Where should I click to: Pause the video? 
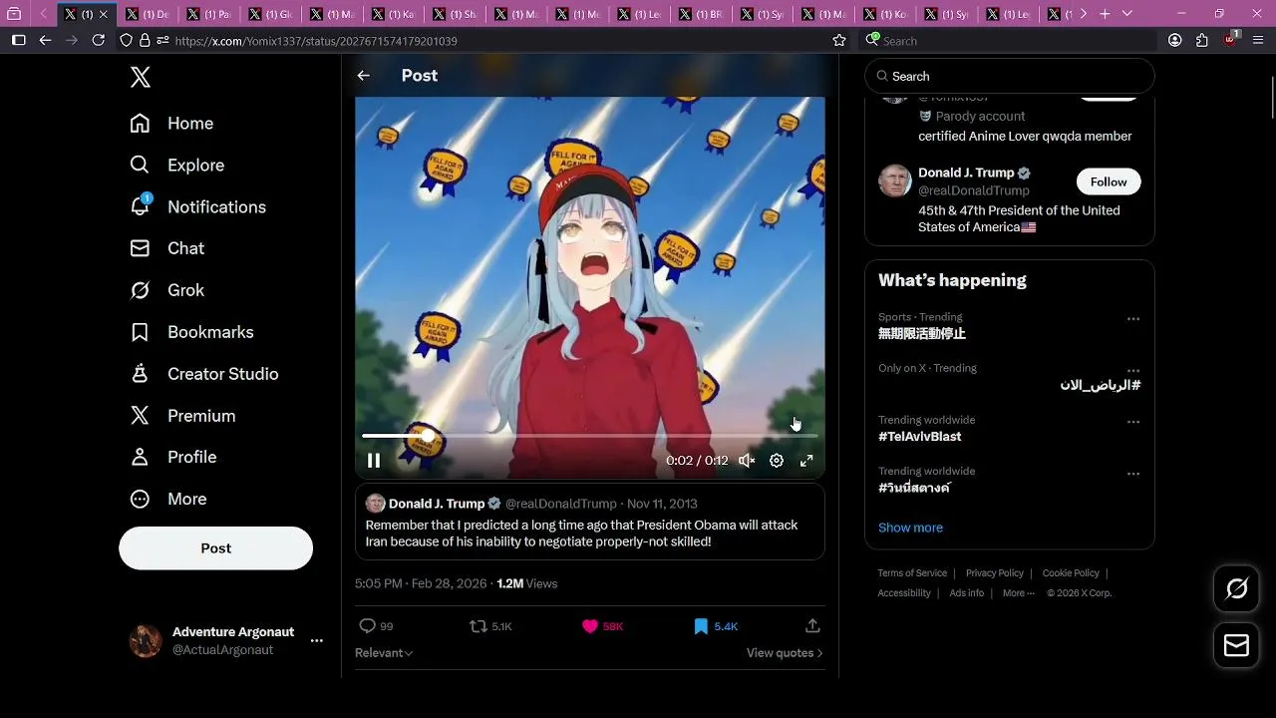[374, 461]
